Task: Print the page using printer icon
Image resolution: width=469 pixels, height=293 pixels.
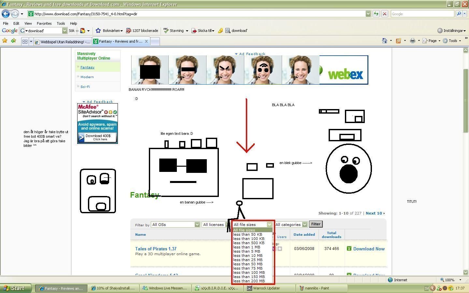Action: click(412, 41)
